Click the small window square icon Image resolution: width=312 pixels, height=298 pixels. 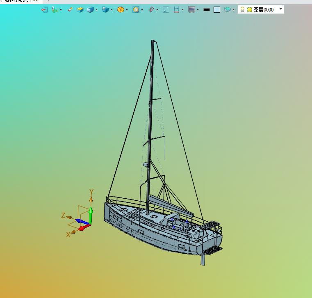coord(166,9)
